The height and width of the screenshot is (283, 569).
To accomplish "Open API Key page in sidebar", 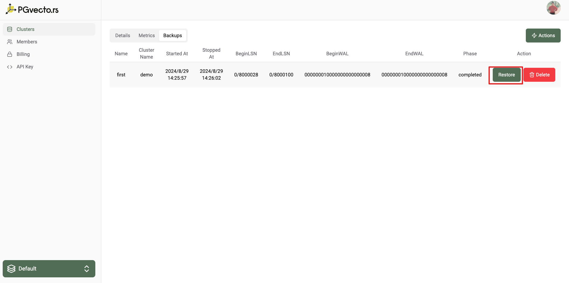I will click(x=25, y=67).
